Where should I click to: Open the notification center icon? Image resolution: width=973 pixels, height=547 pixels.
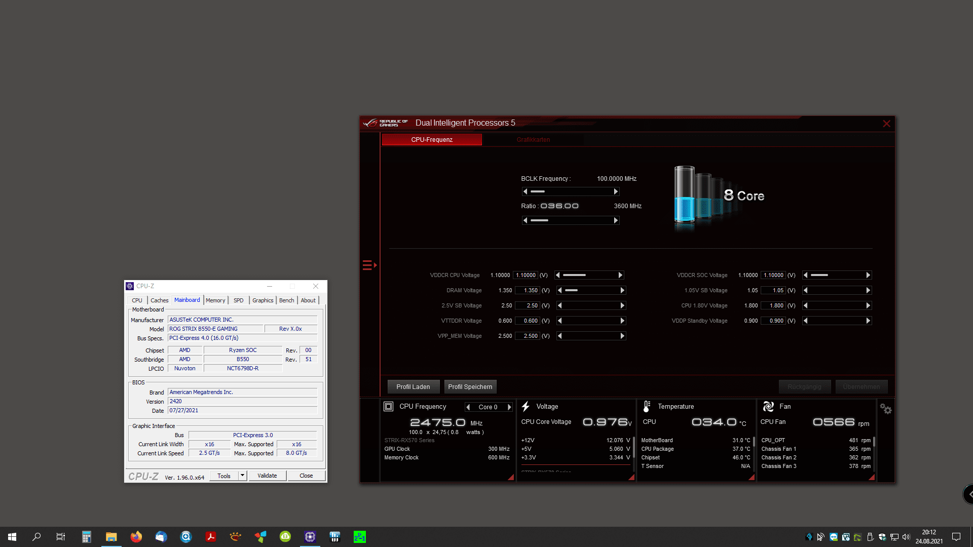[956, 537]
